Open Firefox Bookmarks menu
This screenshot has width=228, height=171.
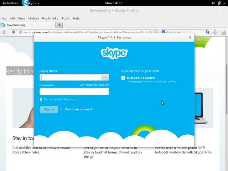(x=50, y=18)
